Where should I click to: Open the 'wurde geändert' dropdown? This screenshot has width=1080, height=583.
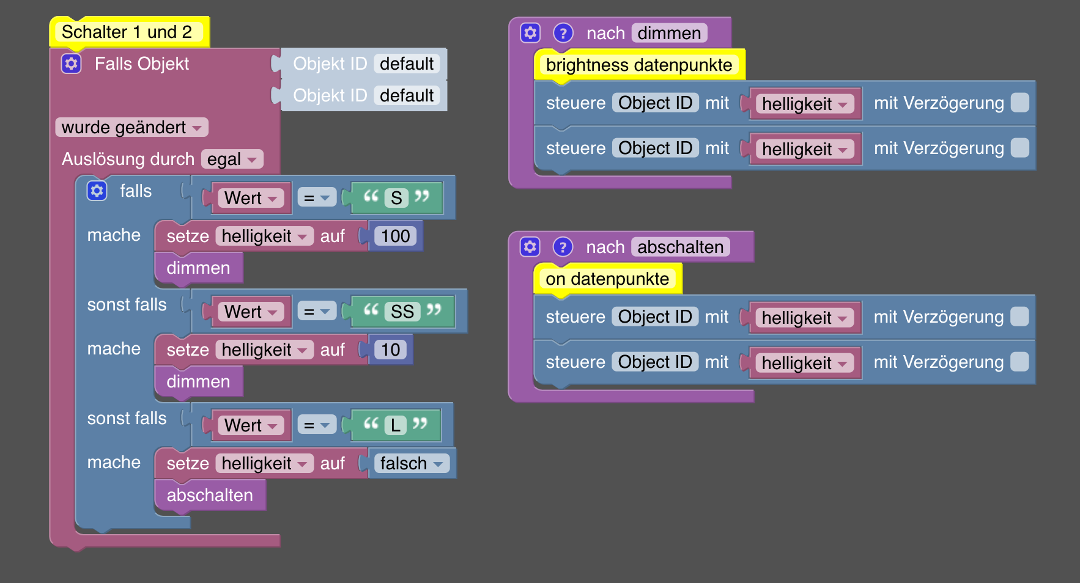tap(131, 127)
